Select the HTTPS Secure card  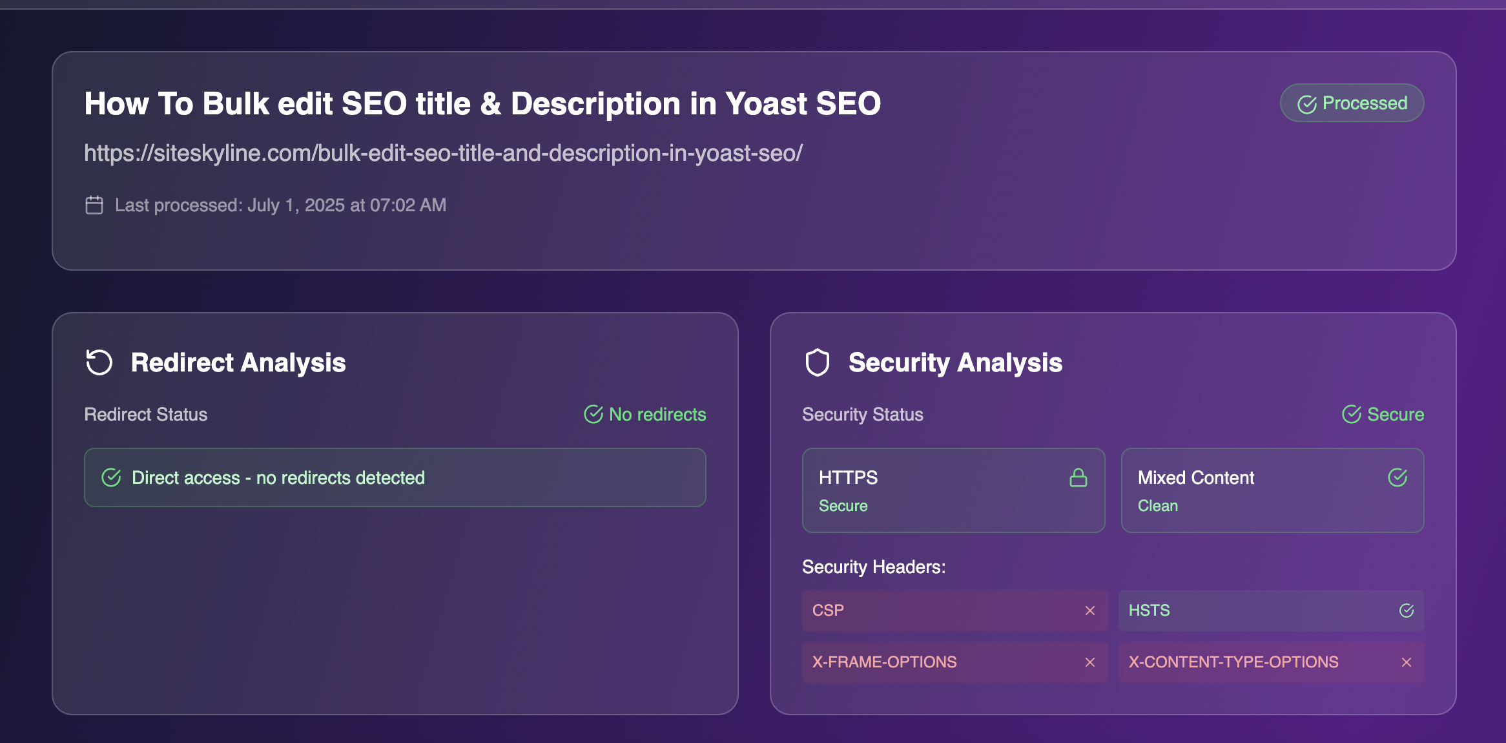coord(953,490)
